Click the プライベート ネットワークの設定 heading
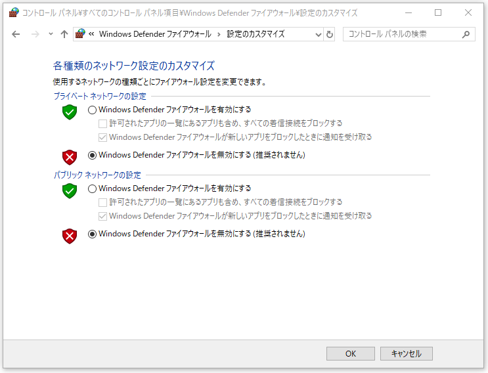This screenshot has height=373, width=488. pos(100,96)
